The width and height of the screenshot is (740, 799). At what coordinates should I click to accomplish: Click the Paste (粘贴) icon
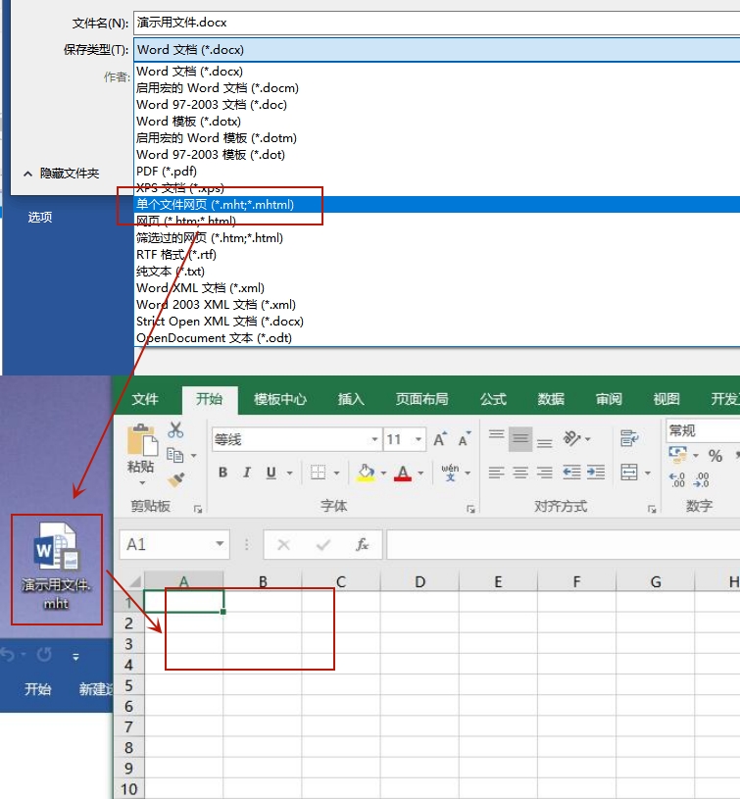[142, 446]
